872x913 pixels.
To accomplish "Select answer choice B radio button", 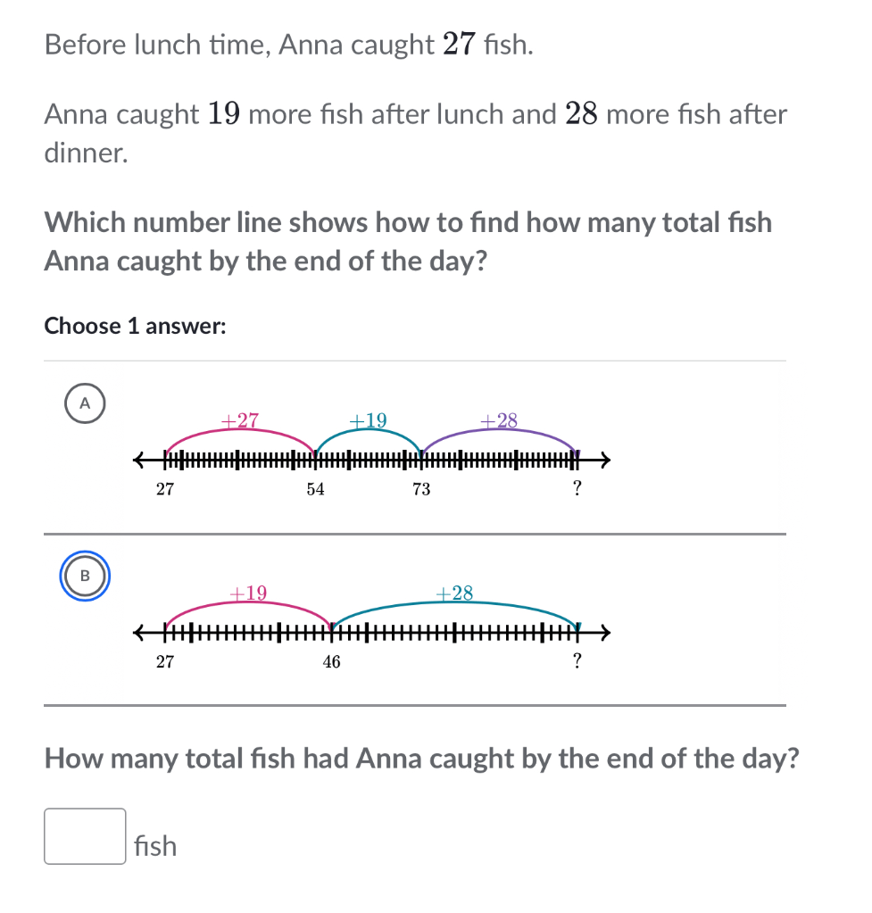I will tap(85, 576).
